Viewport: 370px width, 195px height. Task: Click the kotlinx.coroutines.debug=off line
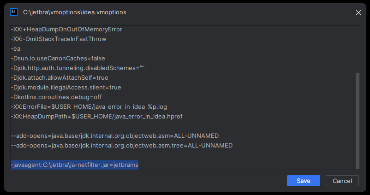tap(56, 97)
